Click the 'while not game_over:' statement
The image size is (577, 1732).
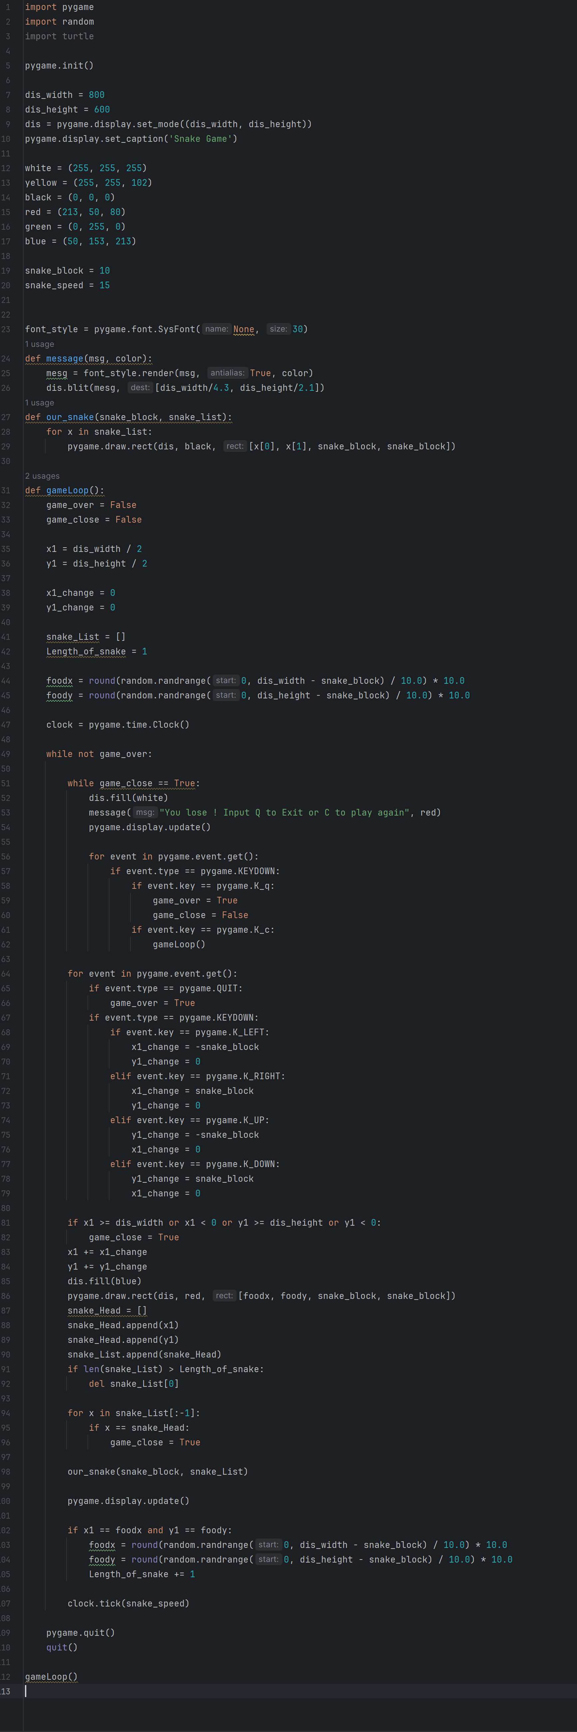(99, 754)
